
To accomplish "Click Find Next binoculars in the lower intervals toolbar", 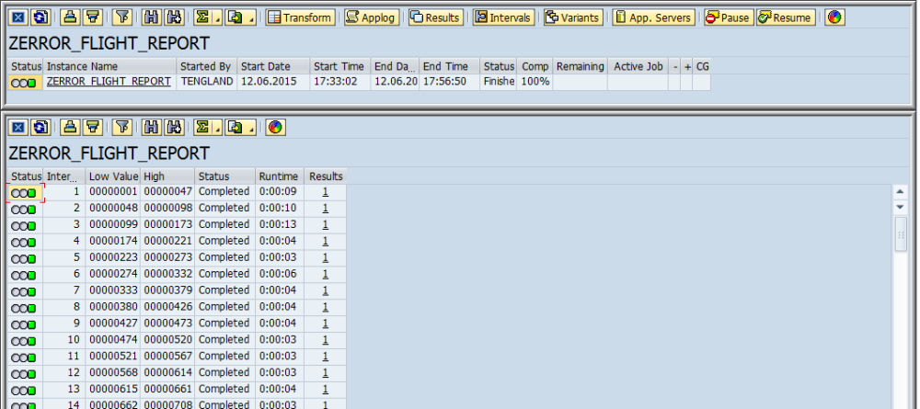I will pos(173,127).
